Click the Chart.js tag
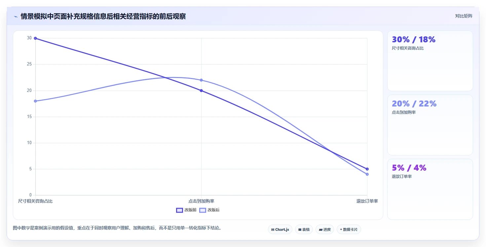This screenshot has width=486, height=247. [280, 229]
